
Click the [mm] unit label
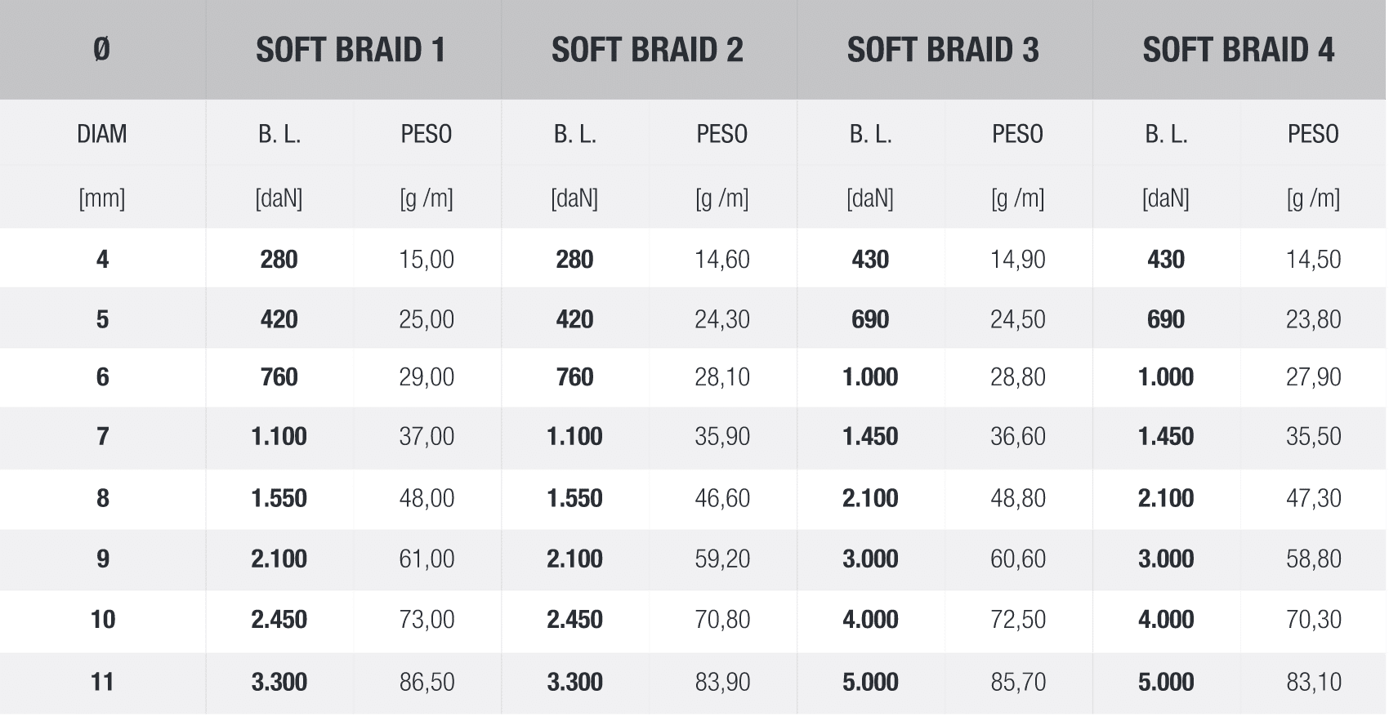pos(102,198)
